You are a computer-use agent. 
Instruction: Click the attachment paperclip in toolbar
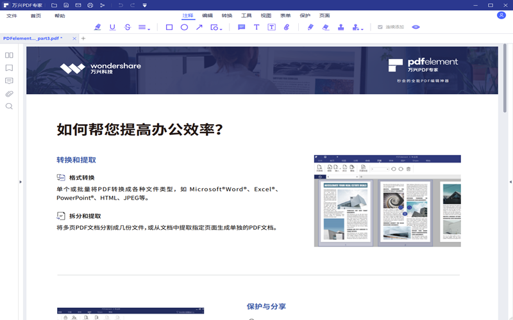287,28
